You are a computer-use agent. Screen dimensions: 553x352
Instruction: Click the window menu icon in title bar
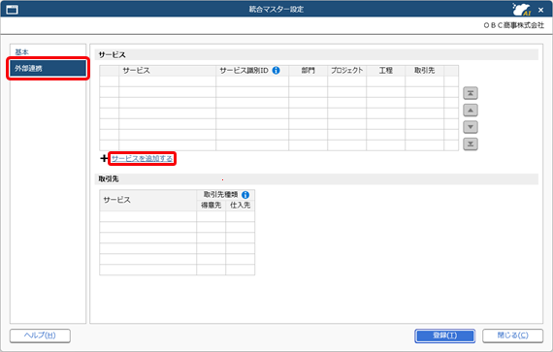(x=12, y=10)
